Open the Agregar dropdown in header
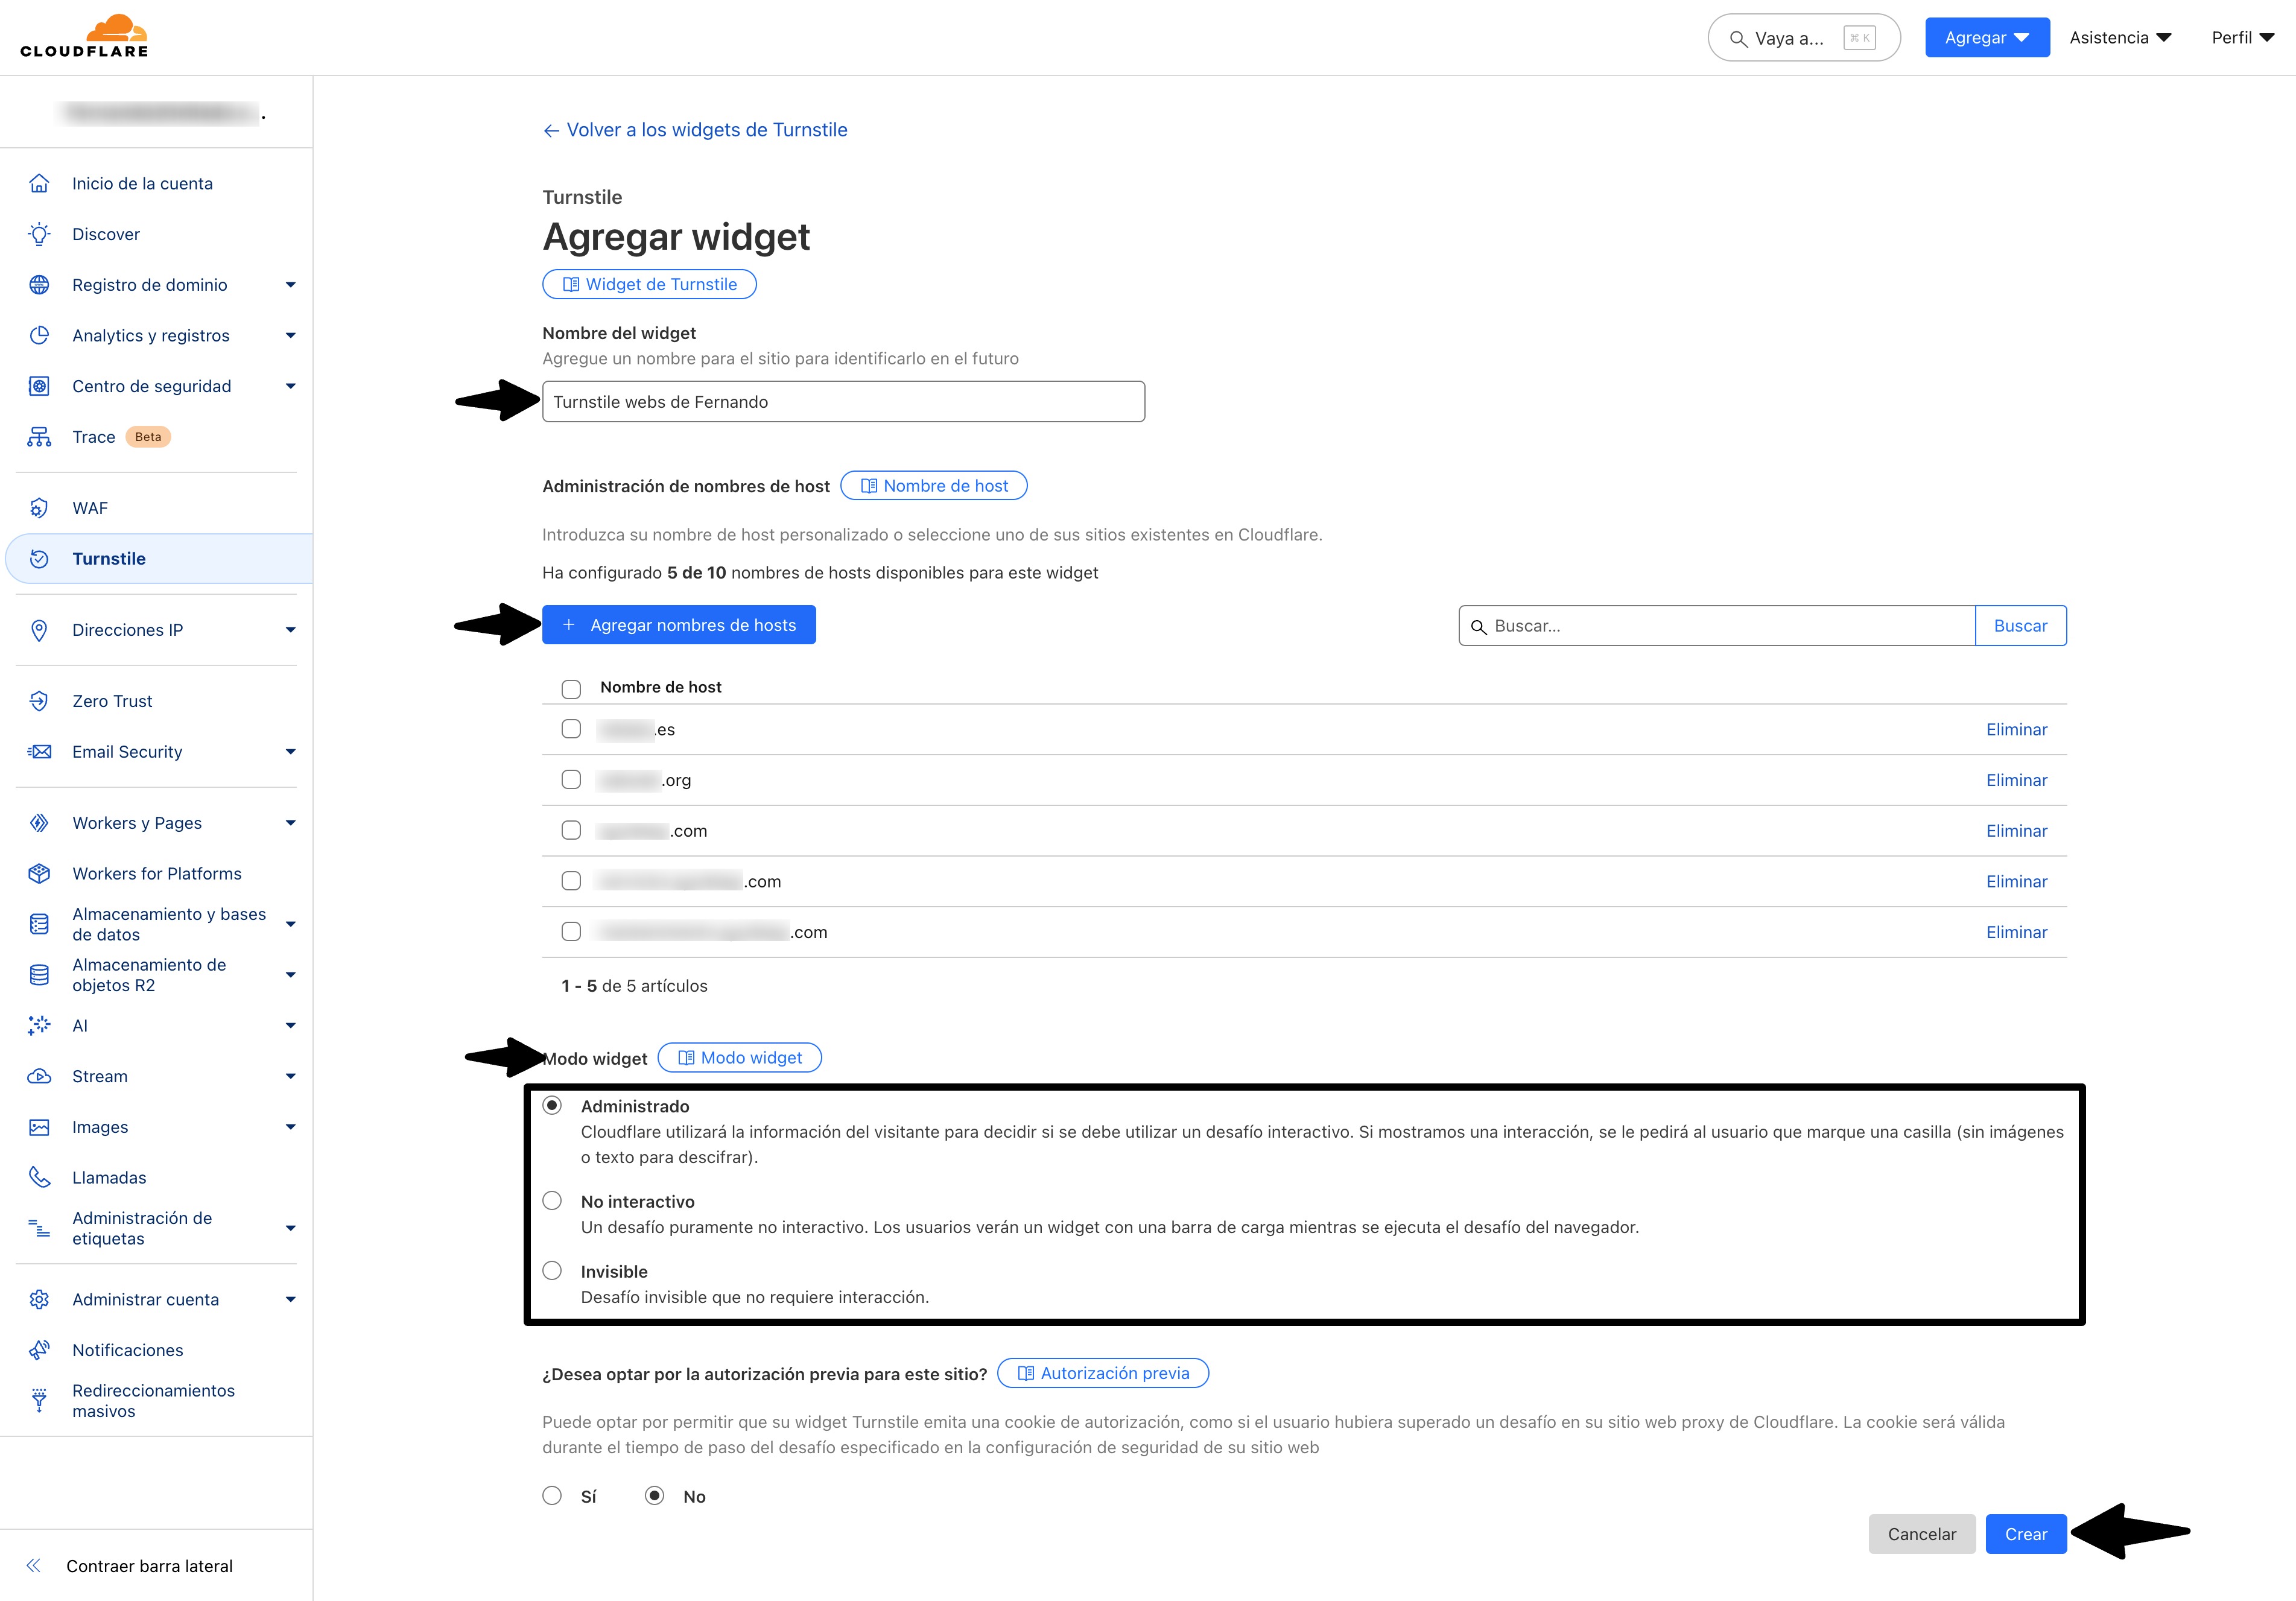Image resolution: width=2296 pixels, height=1601 pixels. (1987, 38)
